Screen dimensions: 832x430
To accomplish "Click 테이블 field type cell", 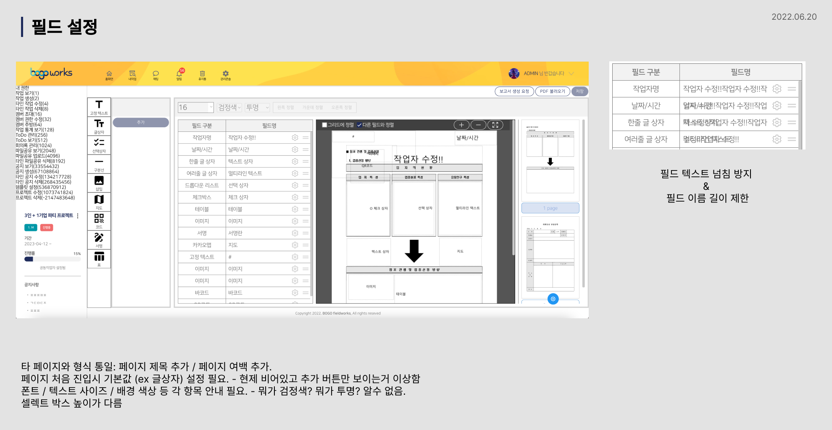I will 202,209.
